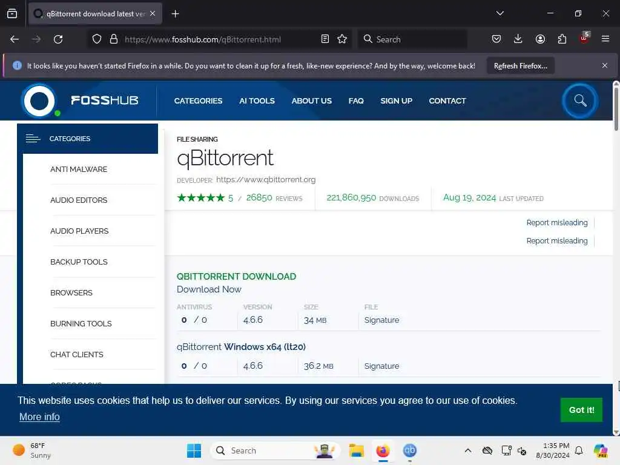Click the Windows taskbar search box
This screenshot has width=620, height=465.
pos(275,450)
